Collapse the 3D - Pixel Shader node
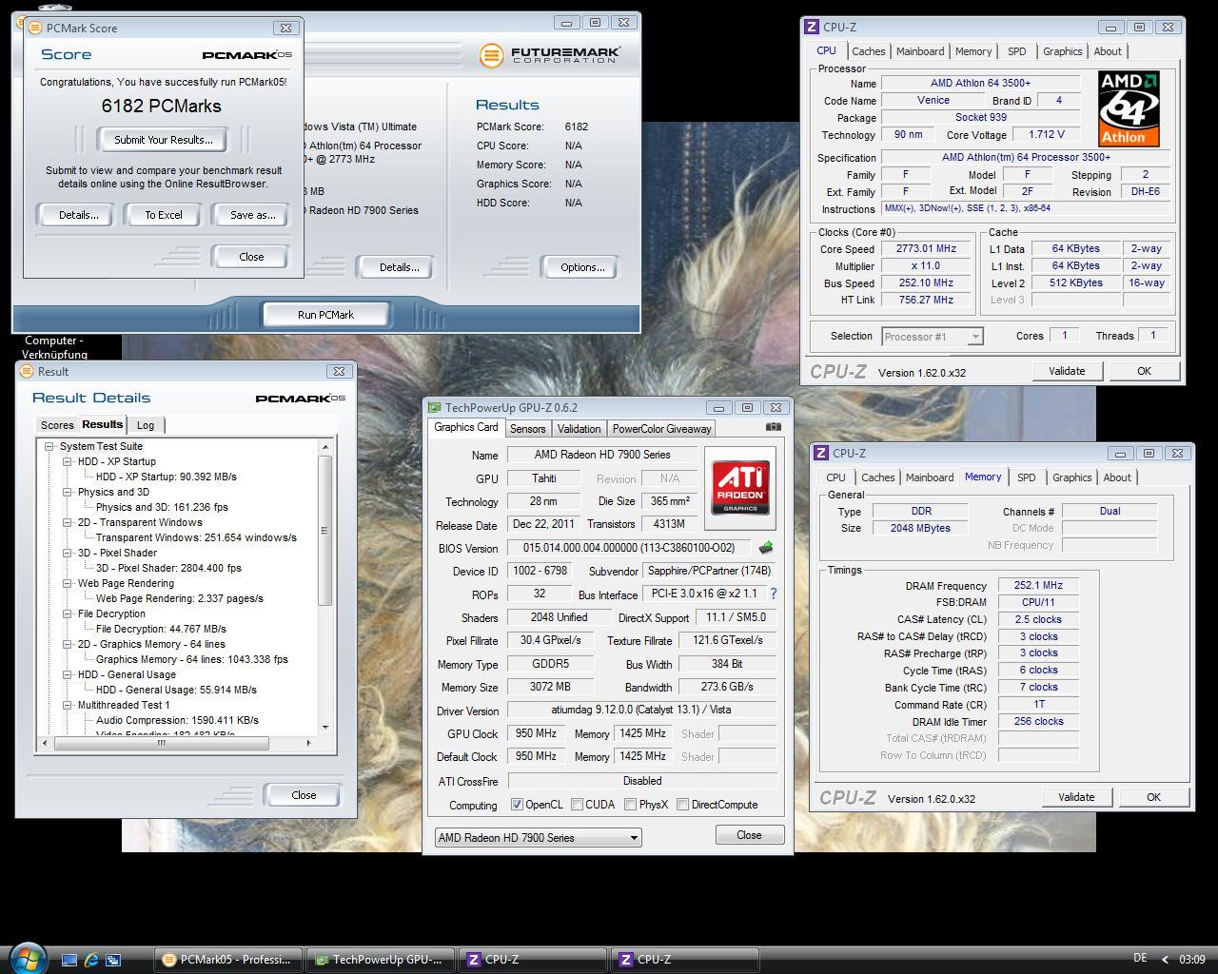Image resolution: width=1218 pixels, height=974 pixels. coord(68,553)
